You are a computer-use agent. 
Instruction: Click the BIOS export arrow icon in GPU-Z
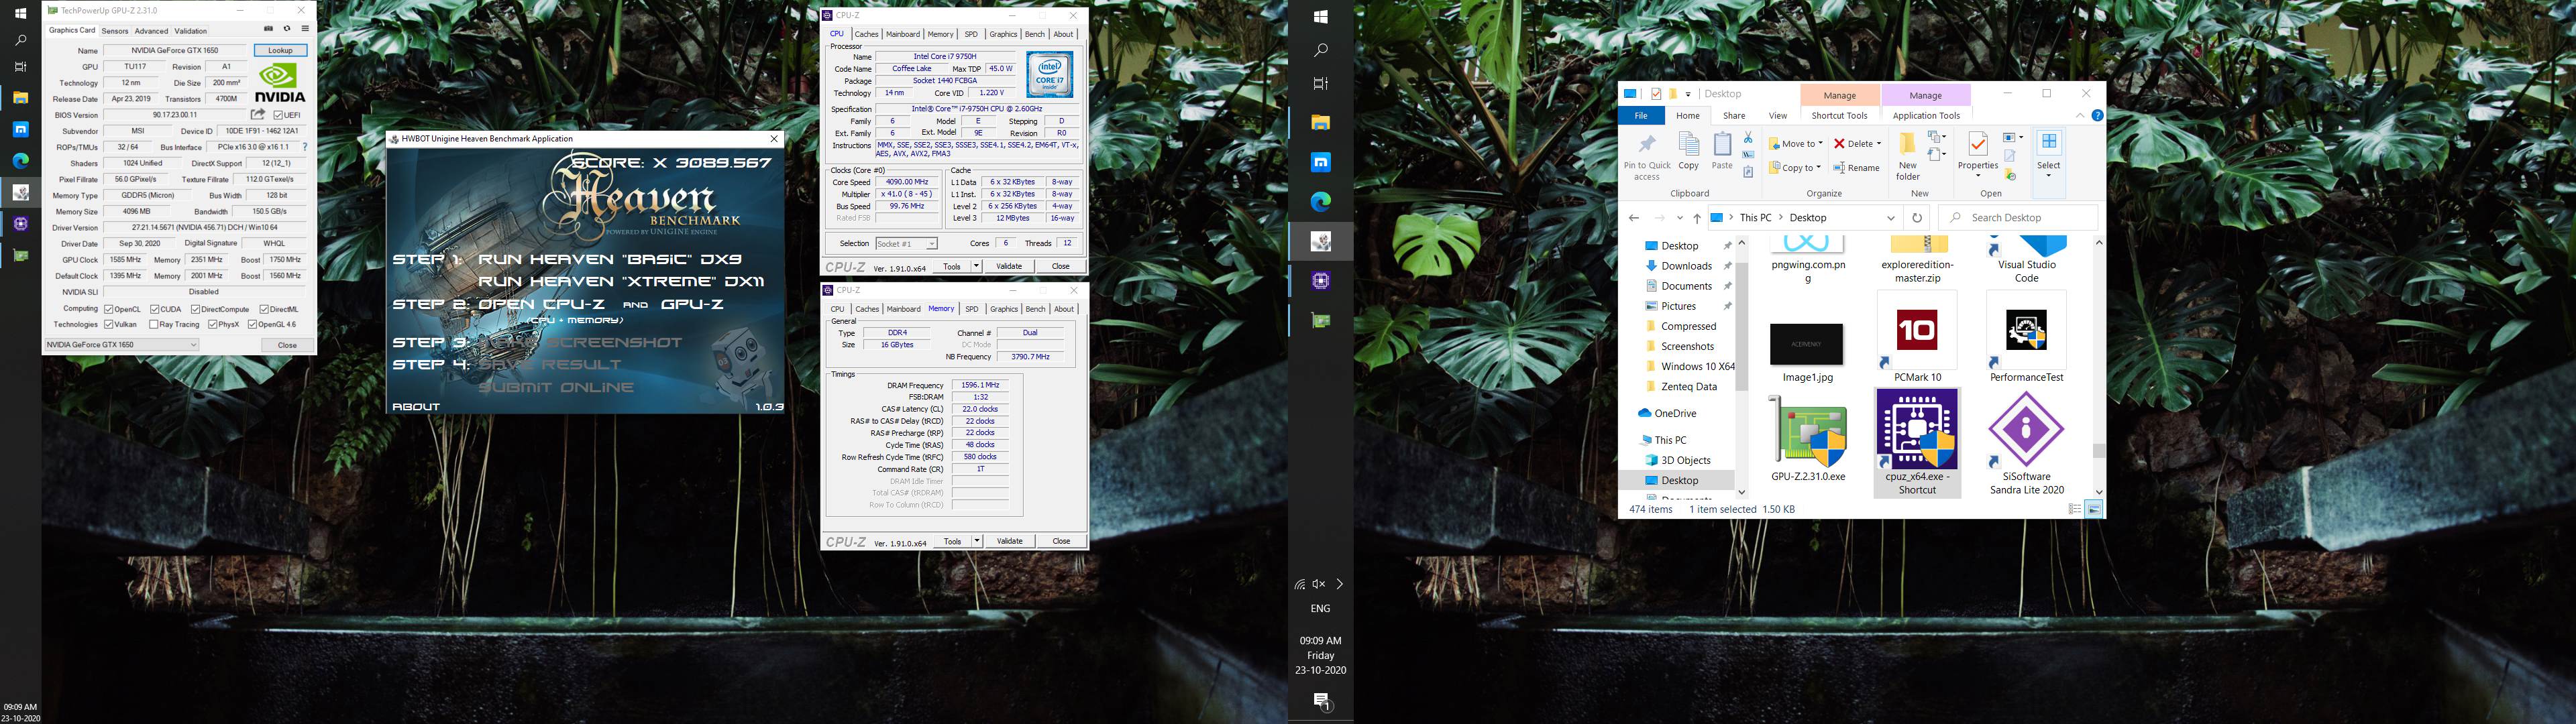click(x=258, y=114)
